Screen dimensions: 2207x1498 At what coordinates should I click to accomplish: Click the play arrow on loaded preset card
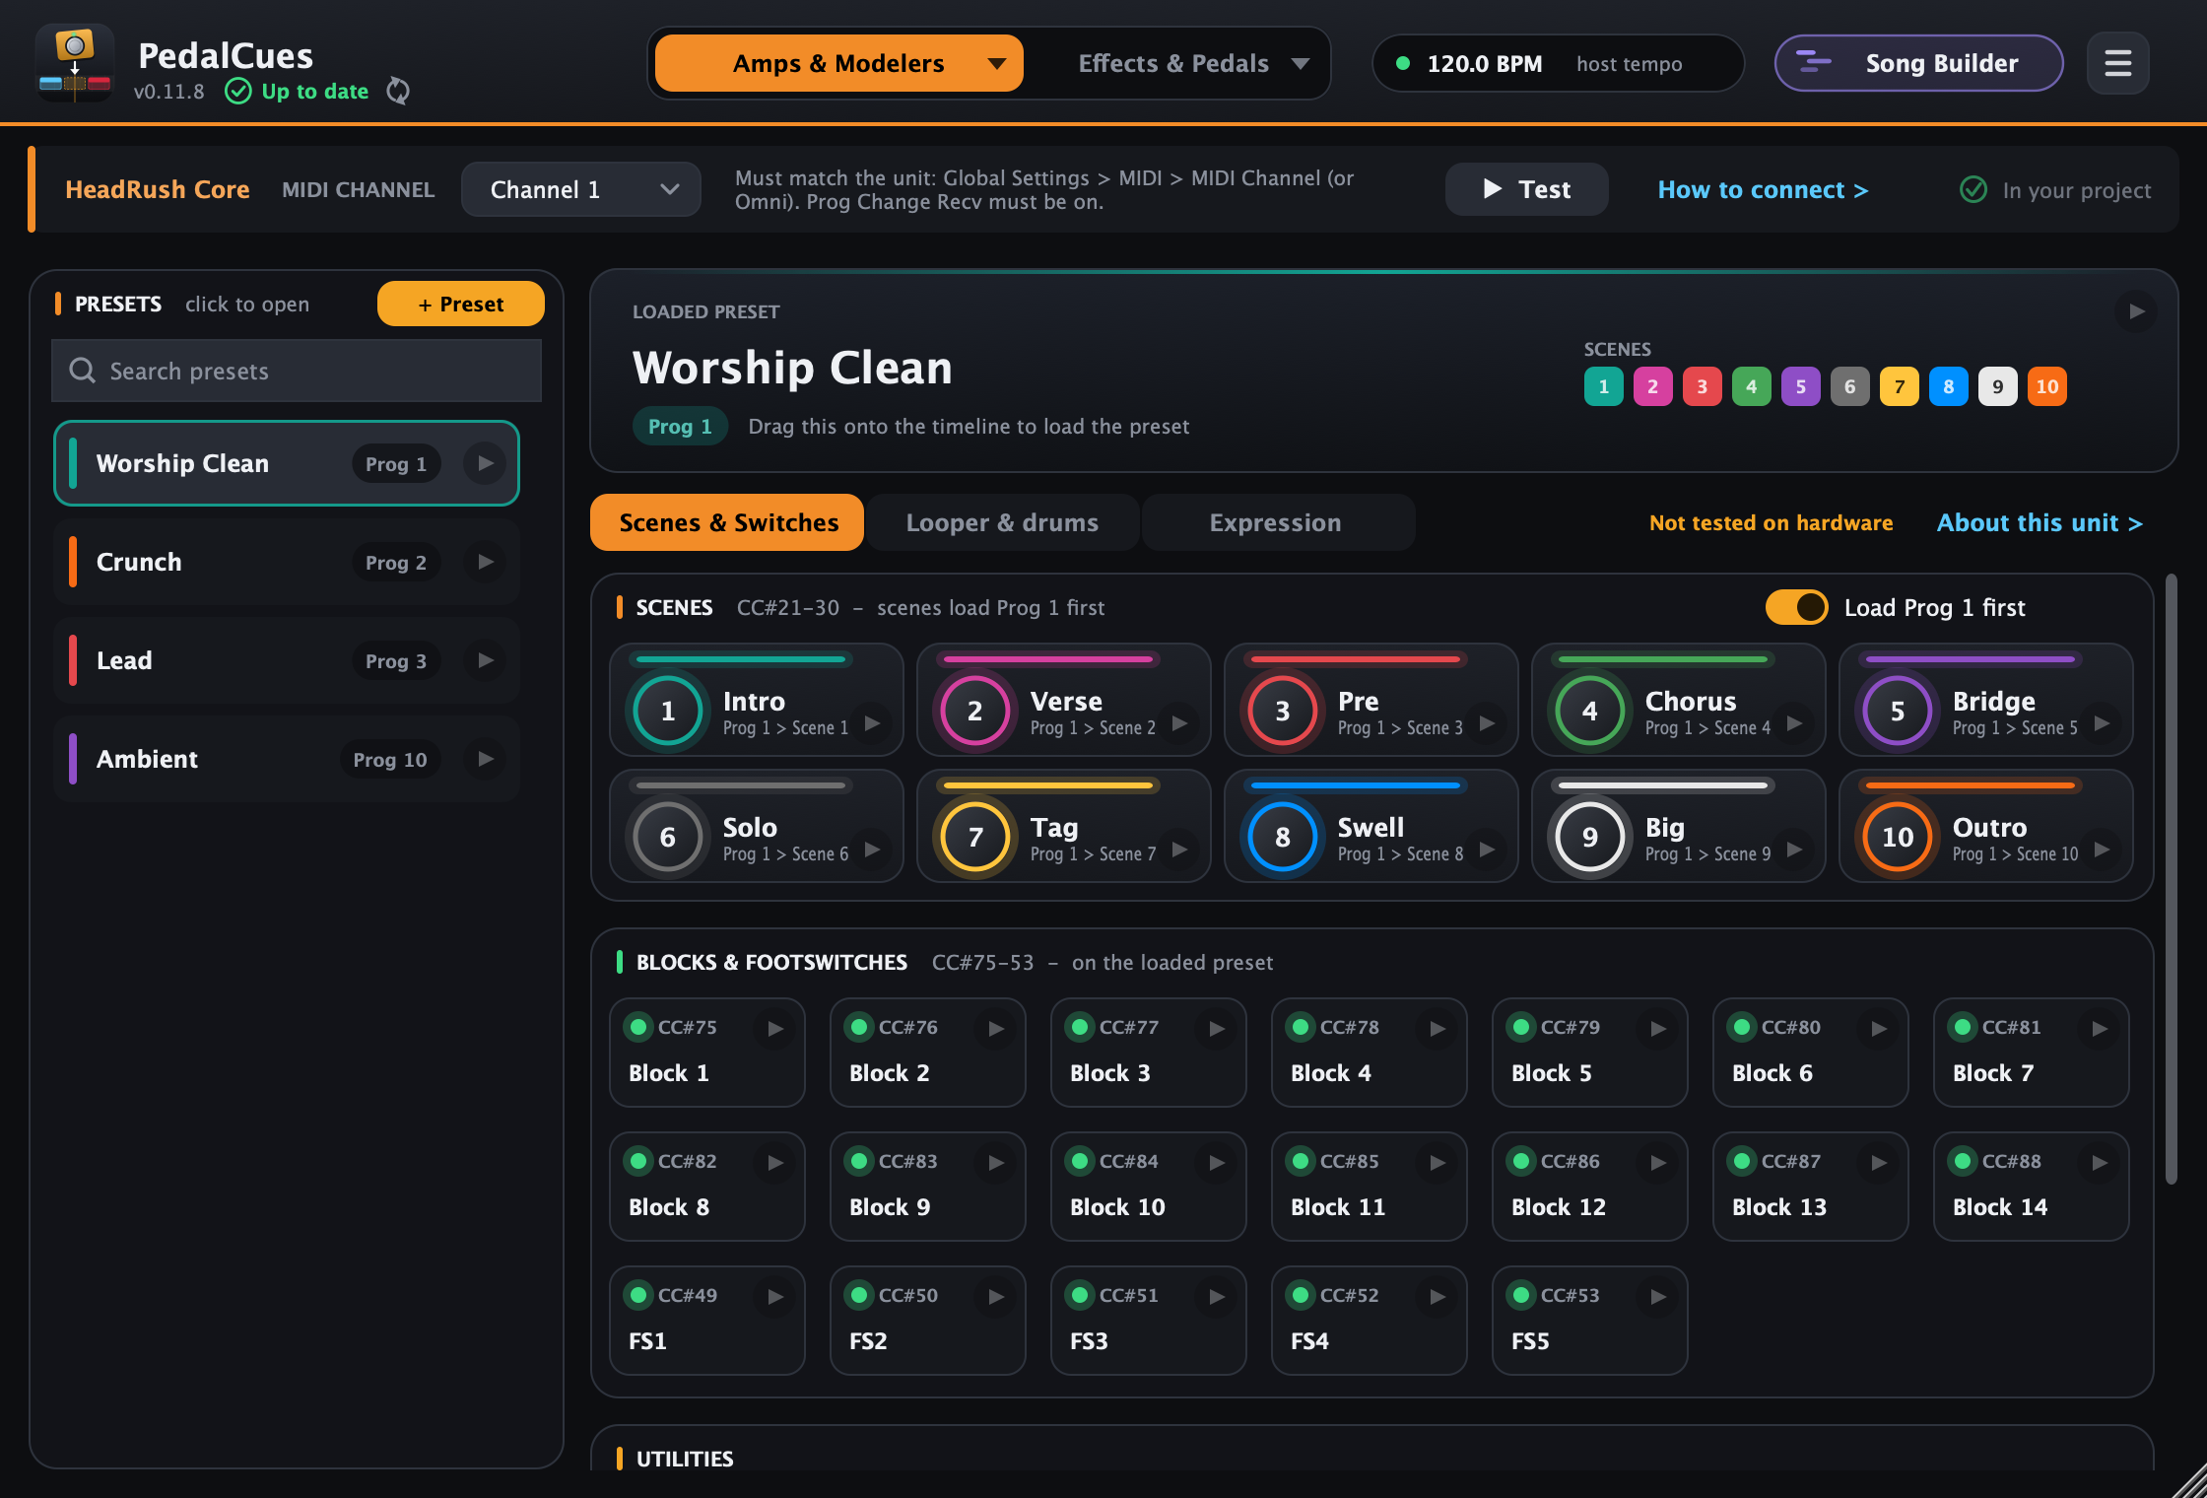[2136, 311]
